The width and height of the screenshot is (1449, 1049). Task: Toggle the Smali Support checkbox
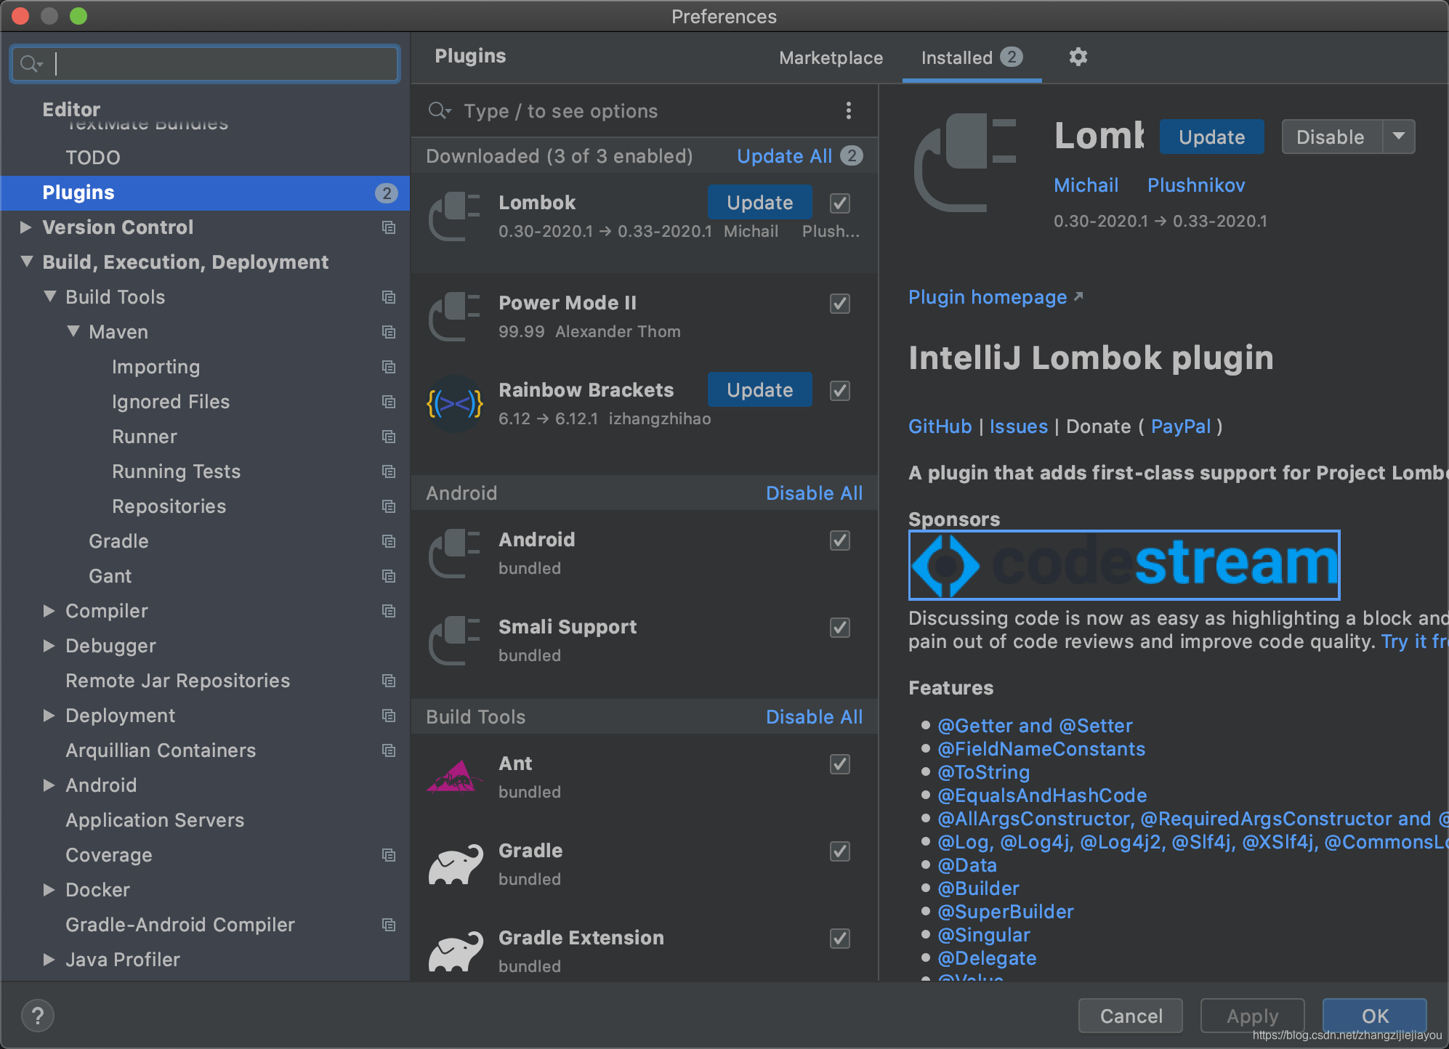(840, 628)
